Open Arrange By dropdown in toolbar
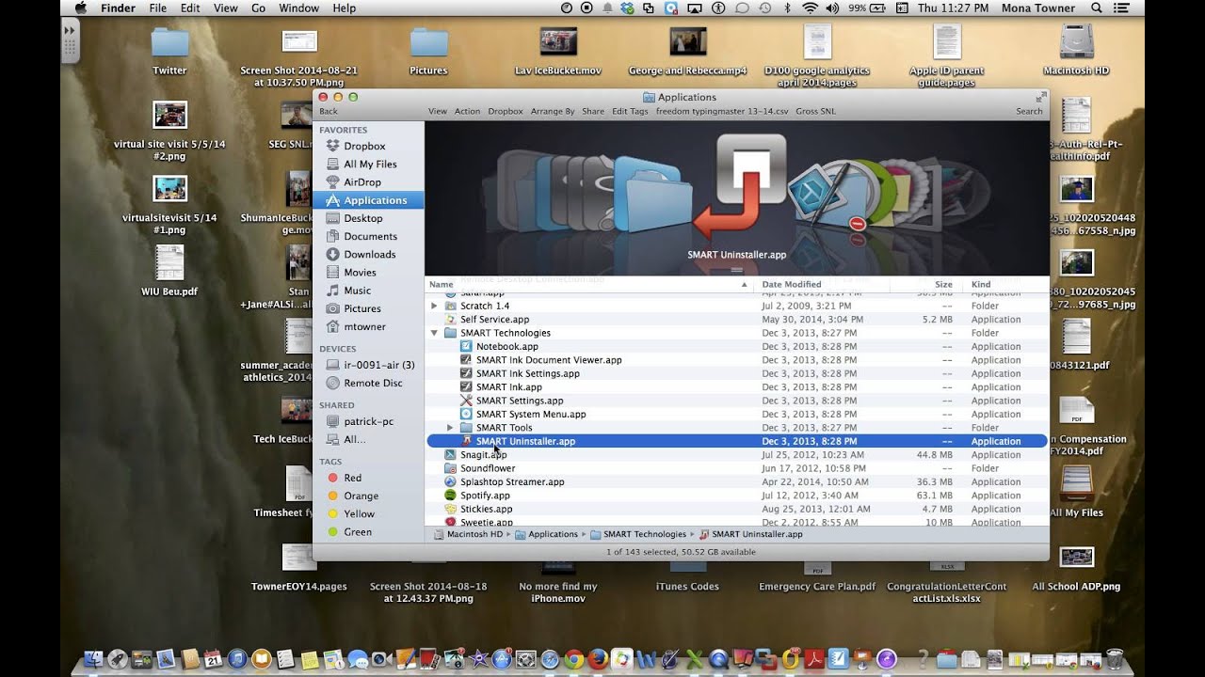Screen dimensions: 1205x677 553,111
